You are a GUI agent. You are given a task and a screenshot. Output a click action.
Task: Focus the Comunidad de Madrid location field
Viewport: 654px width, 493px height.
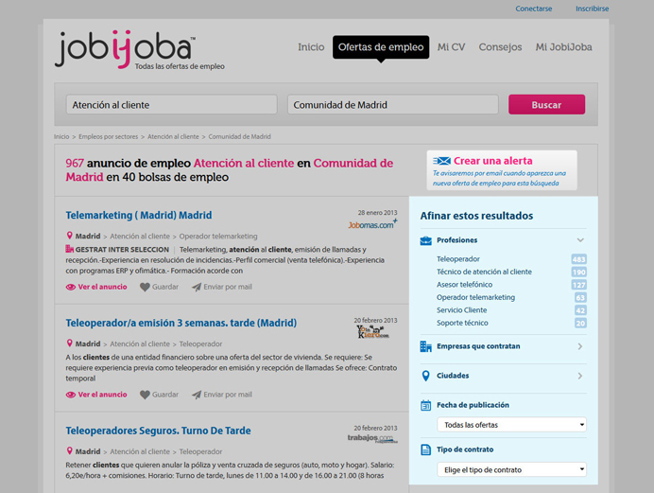pos(393,105)
